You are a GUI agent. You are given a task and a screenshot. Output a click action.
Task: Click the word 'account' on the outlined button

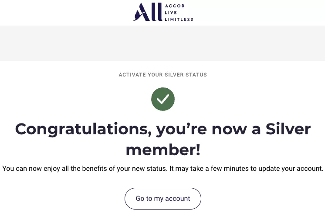coord(178,199)
